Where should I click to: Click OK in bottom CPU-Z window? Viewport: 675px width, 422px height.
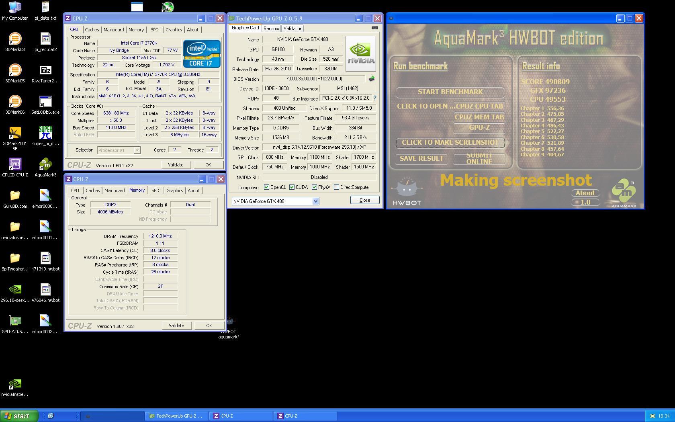click(209, 326)
